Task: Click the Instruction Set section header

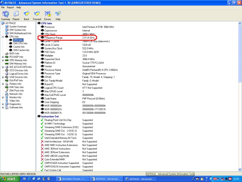Action: click(x=50, y=116)
